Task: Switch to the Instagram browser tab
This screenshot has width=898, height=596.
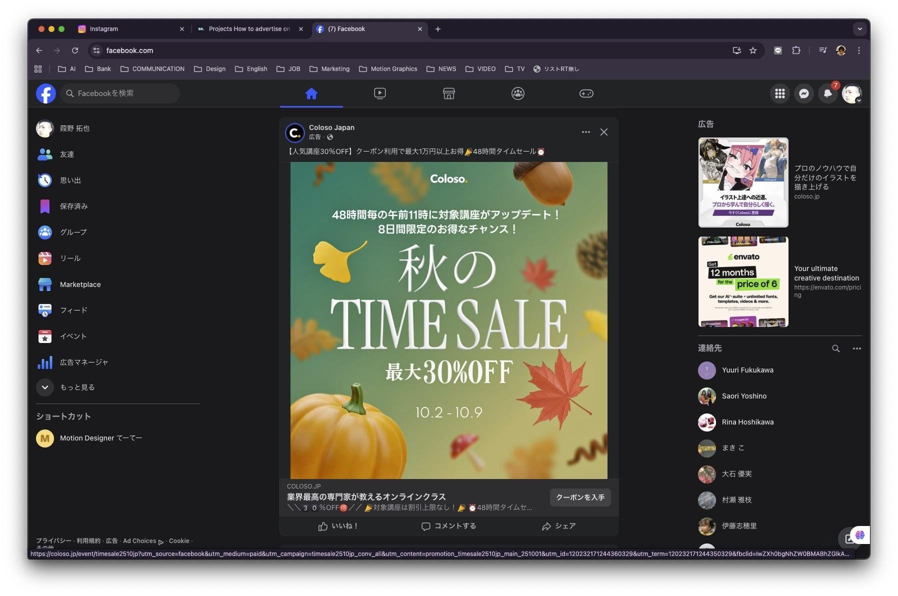Action: [x=130, y=29]
